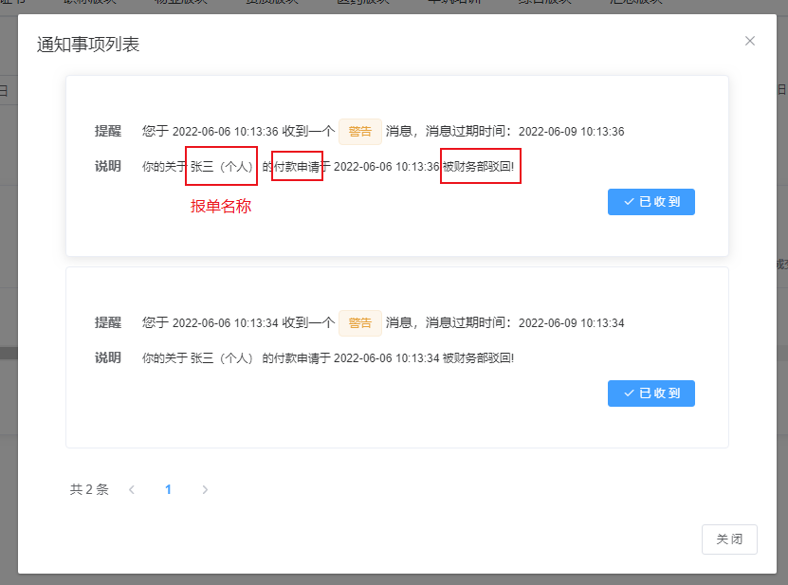Click 被财务部驳回 text in first notification

tap(479, 167)
